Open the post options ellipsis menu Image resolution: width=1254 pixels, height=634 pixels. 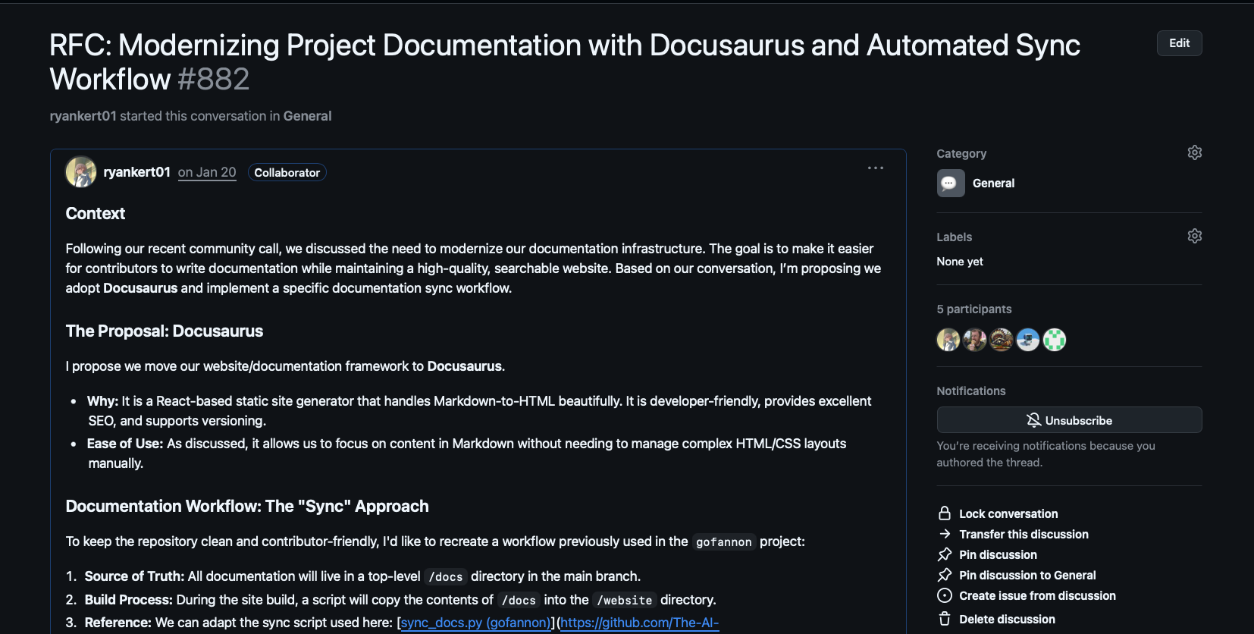click(876, 168)
